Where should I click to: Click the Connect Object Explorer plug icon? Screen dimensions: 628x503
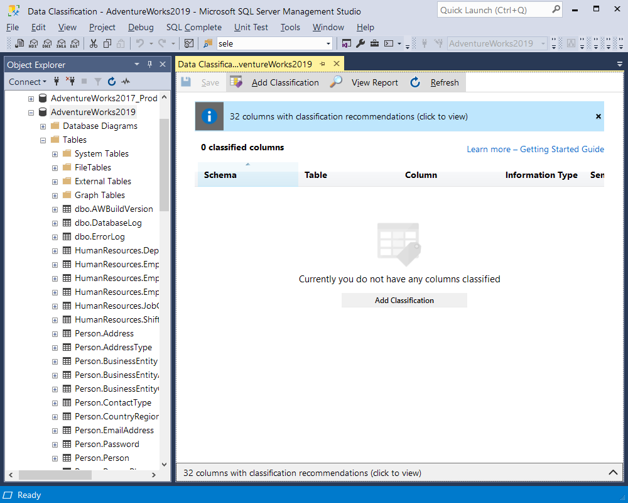click(57, 82)
